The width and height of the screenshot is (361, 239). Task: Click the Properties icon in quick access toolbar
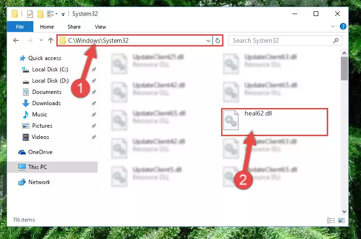pos(30,14)
